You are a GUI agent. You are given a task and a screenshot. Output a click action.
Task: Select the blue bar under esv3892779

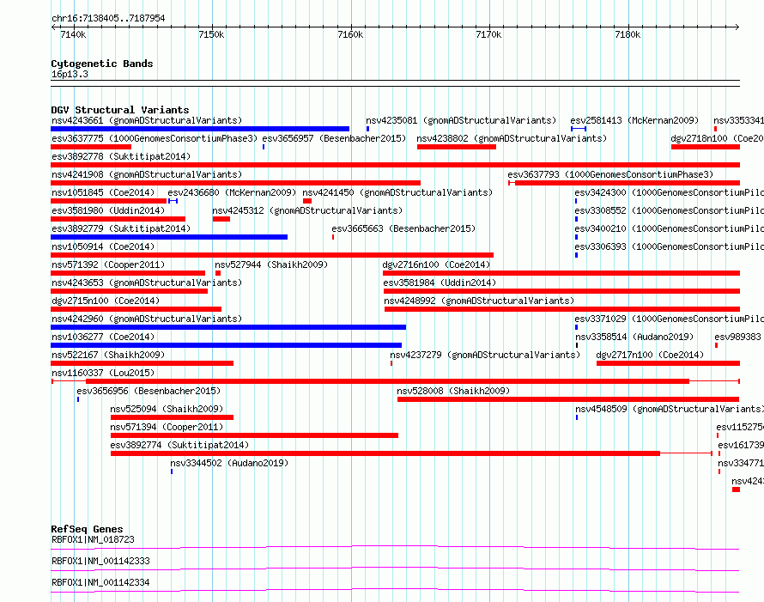169,237
